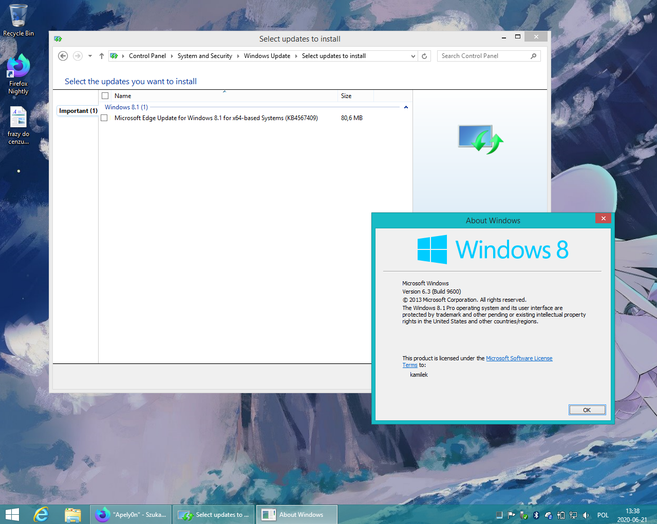The width and height of the screenshot is (657, 524).
Task: Expand the chevron after Windows Update breadcrumb
Action: pos(296,56)
